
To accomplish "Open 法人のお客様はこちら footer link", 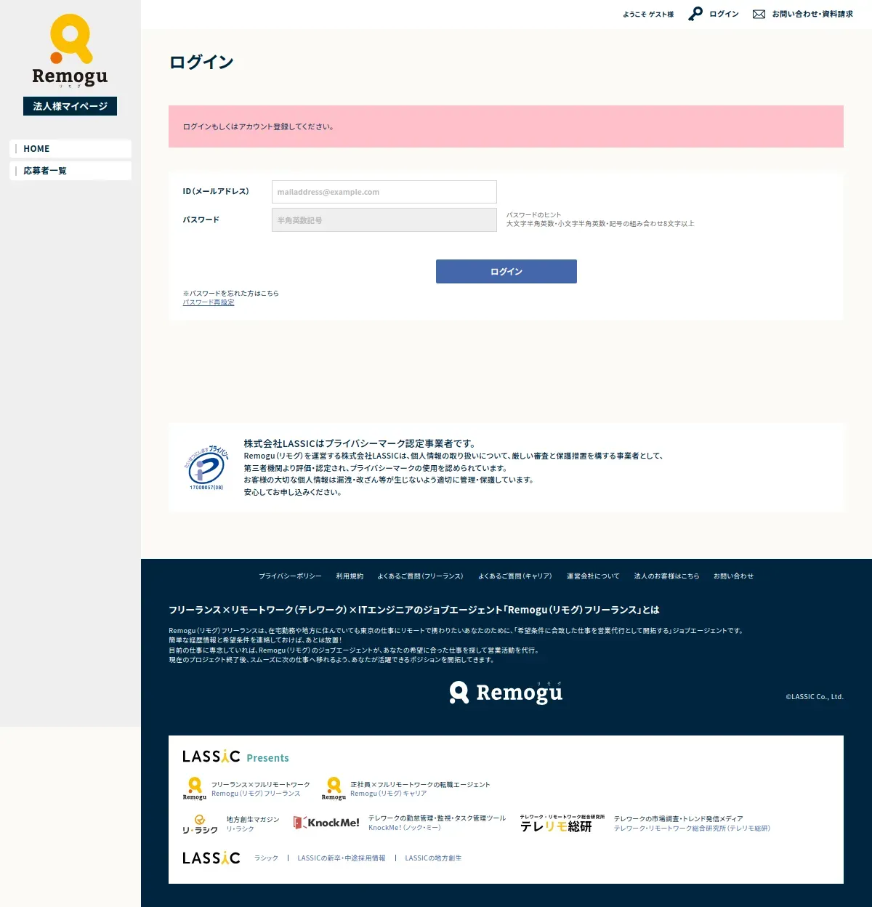I will pyautogui.click(x=666, y=576).
